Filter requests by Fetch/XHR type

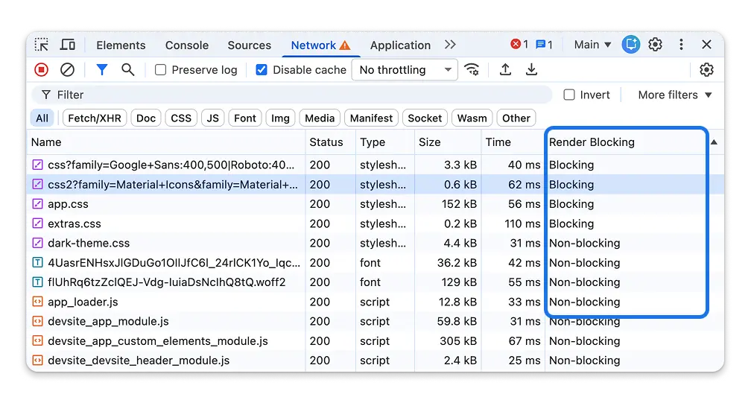[x=95, y=118]
